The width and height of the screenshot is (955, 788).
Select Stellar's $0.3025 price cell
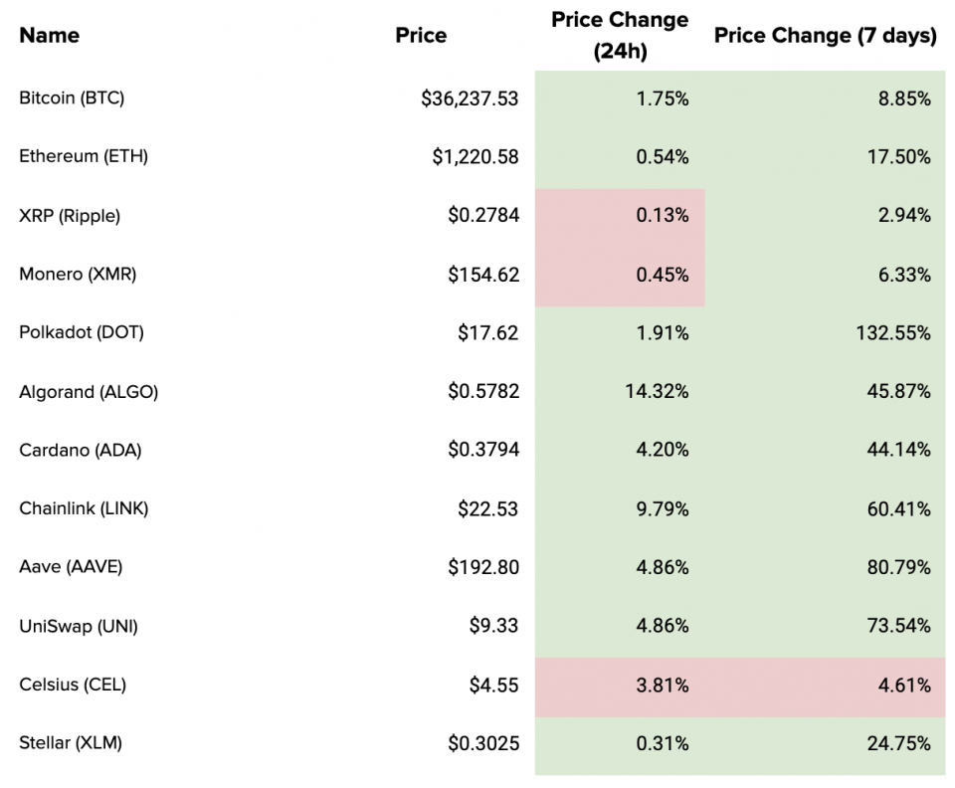[x=483, y=743]
